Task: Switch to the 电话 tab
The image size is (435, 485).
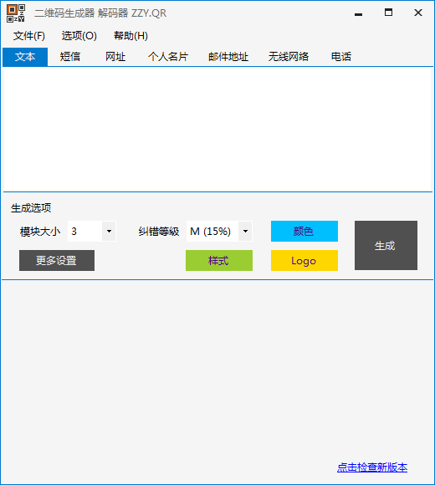Action: (x=341, y=57)
